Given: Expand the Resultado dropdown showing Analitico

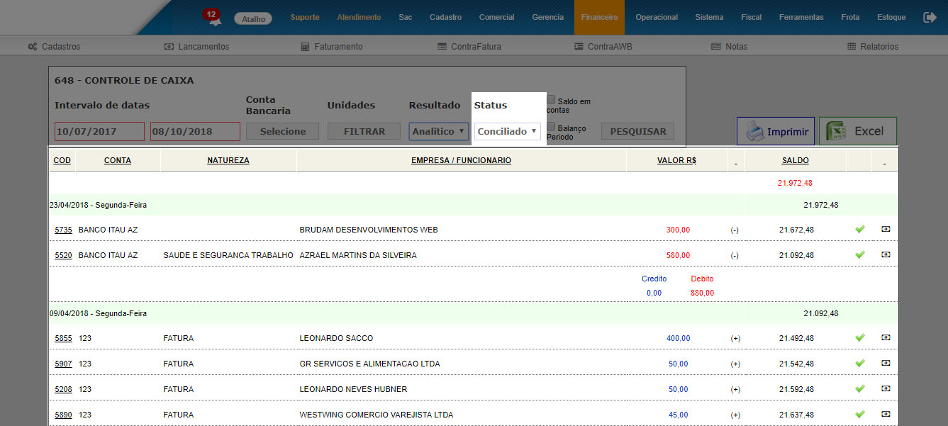Looking at the screenshot, I should [x=438, y=131].
